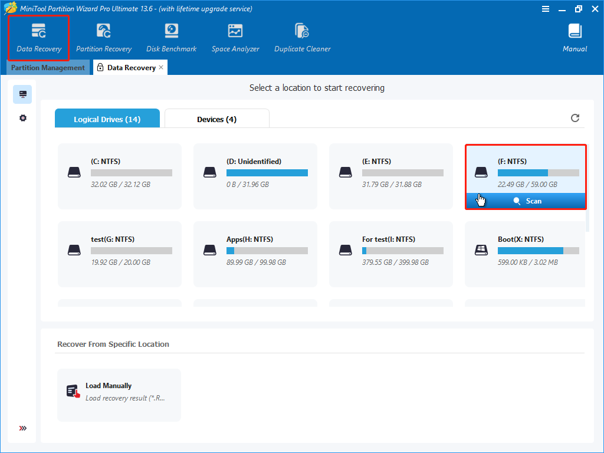Click the E: NTFS drive icon
The height and width of the screenshot is (453, 604).
[346, 172]
